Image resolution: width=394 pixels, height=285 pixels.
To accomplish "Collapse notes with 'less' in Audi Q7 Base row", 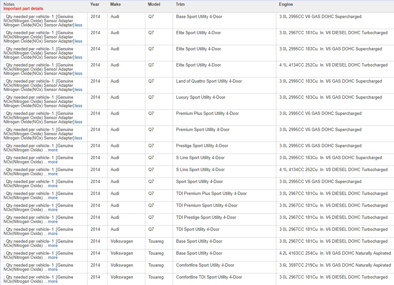I will (x=78, y=25).
